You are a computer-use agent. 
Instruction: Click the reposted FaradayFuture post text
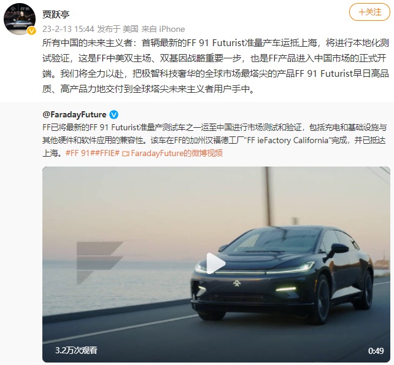coord(214,140)
